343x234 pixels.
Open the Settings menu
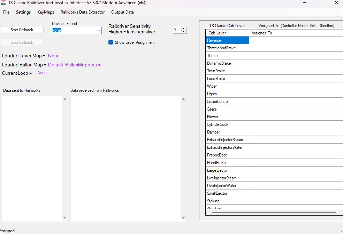pyautogui.click(x=23, y=12)
